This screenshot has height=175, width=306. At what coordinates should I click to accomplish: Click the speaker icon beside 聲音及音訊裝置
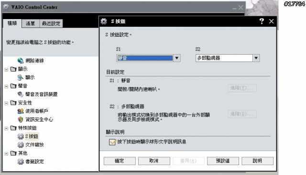(x=21, y=94)
